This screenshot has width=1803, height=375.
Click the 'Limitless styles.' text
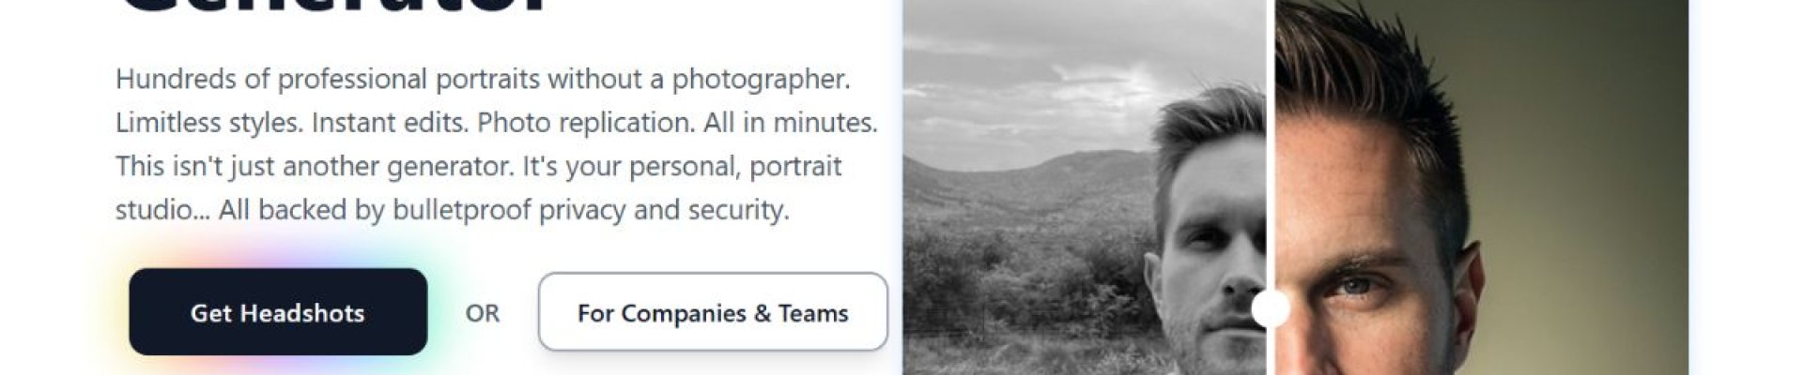pos(209,123)
